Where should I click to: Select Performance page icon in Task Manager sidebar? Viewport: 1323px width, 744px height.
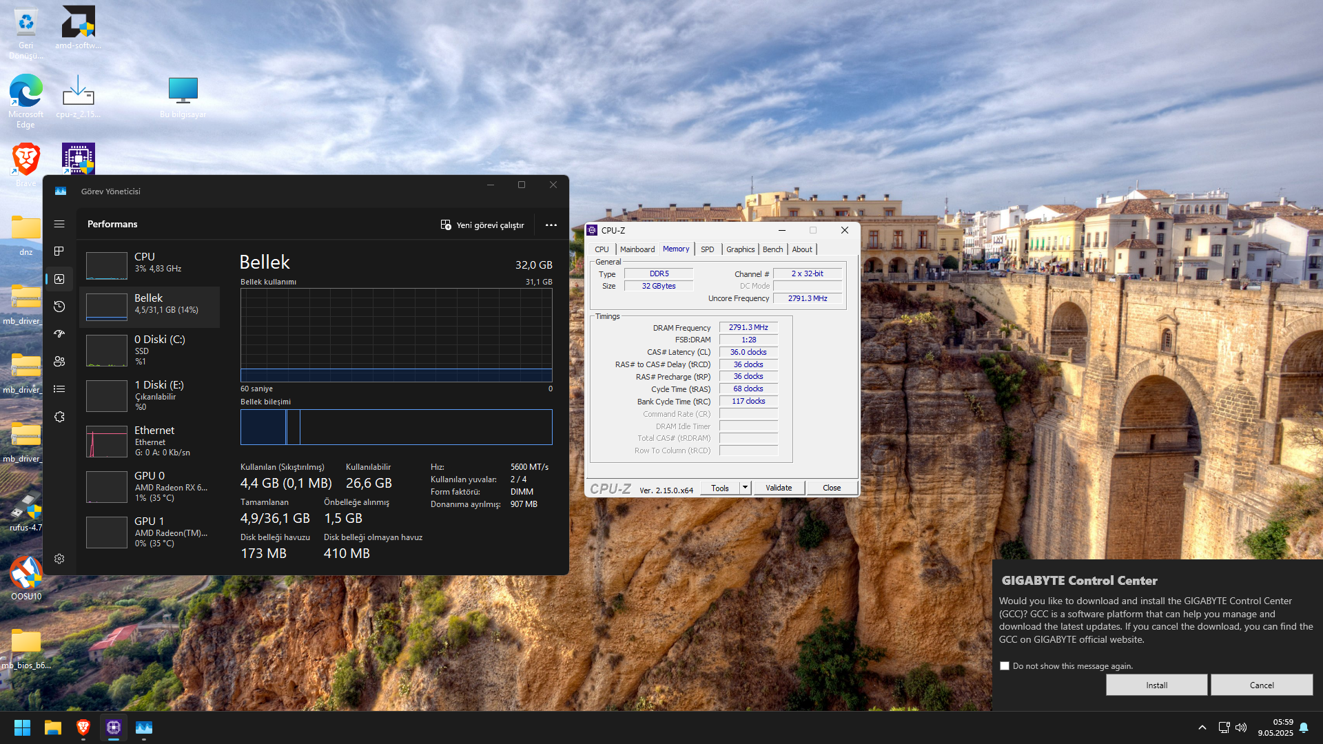59,279
